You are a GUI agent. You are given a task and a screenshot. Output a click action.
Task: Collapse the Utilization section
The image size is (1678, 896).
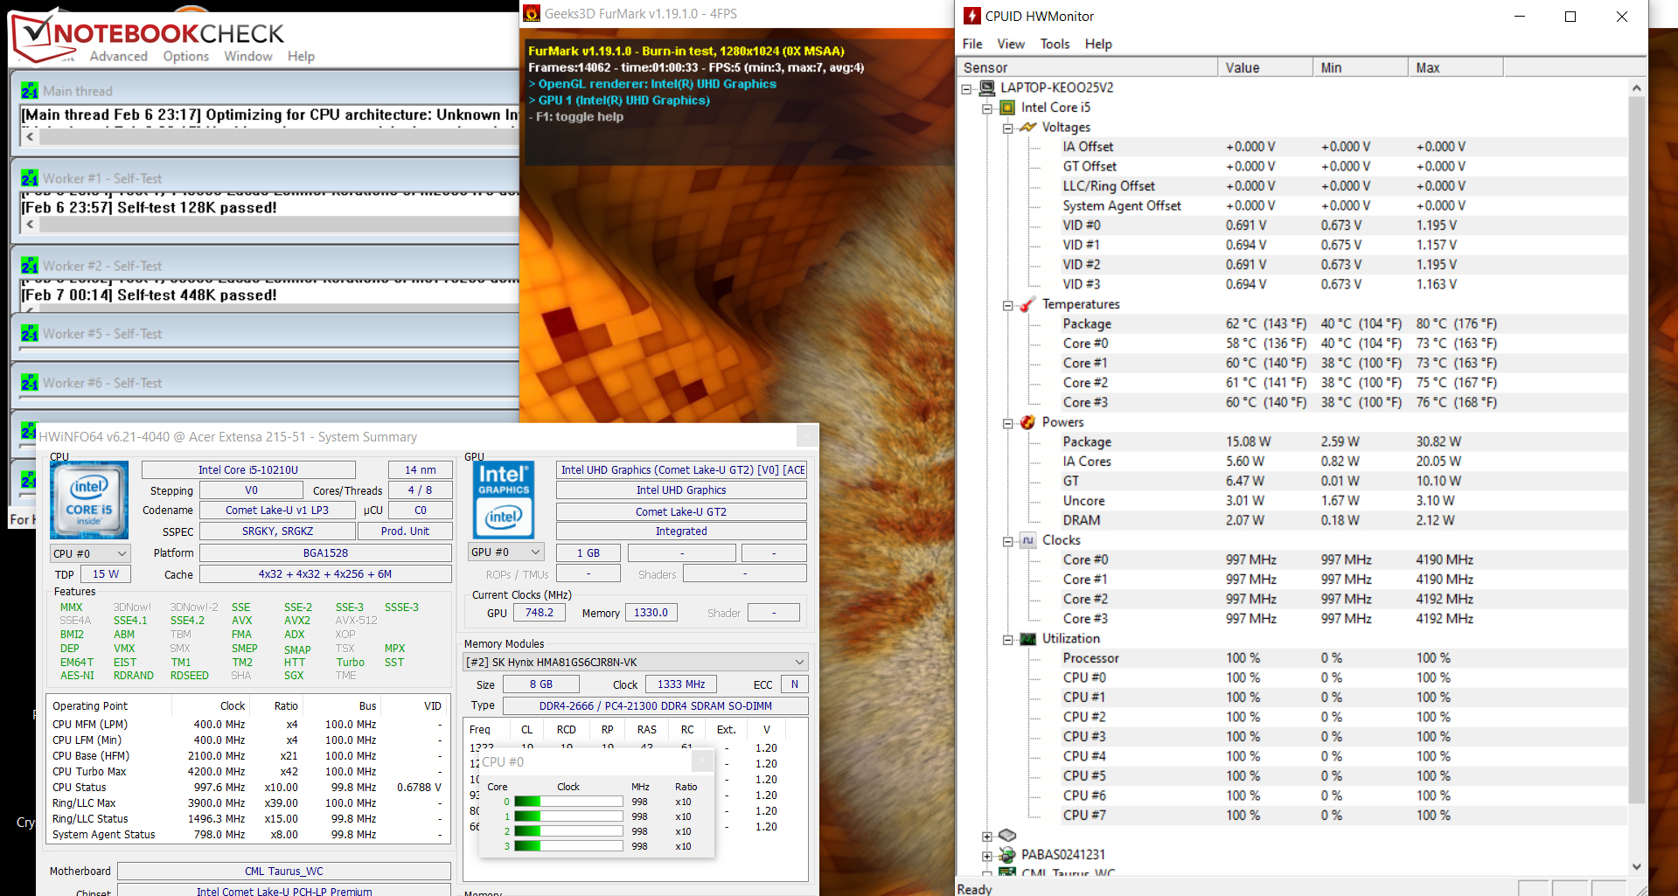tap(1008, 640)
